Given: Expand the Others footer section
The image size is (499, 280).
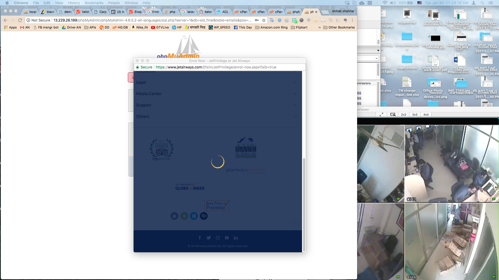Looking at the screenshot, I should pyautogui.click(x=218, y=116).
